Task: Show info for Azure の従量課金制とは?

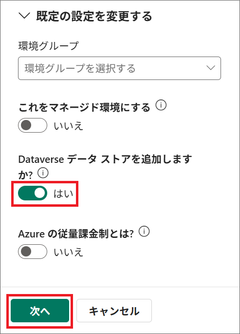Action: [x=144, y=231]
